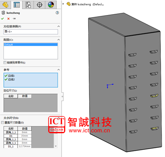The width and height of the screenshot is (165, 157).
Task: Open the DimXpertManager crosshair tab
Action: coord(39,5)
